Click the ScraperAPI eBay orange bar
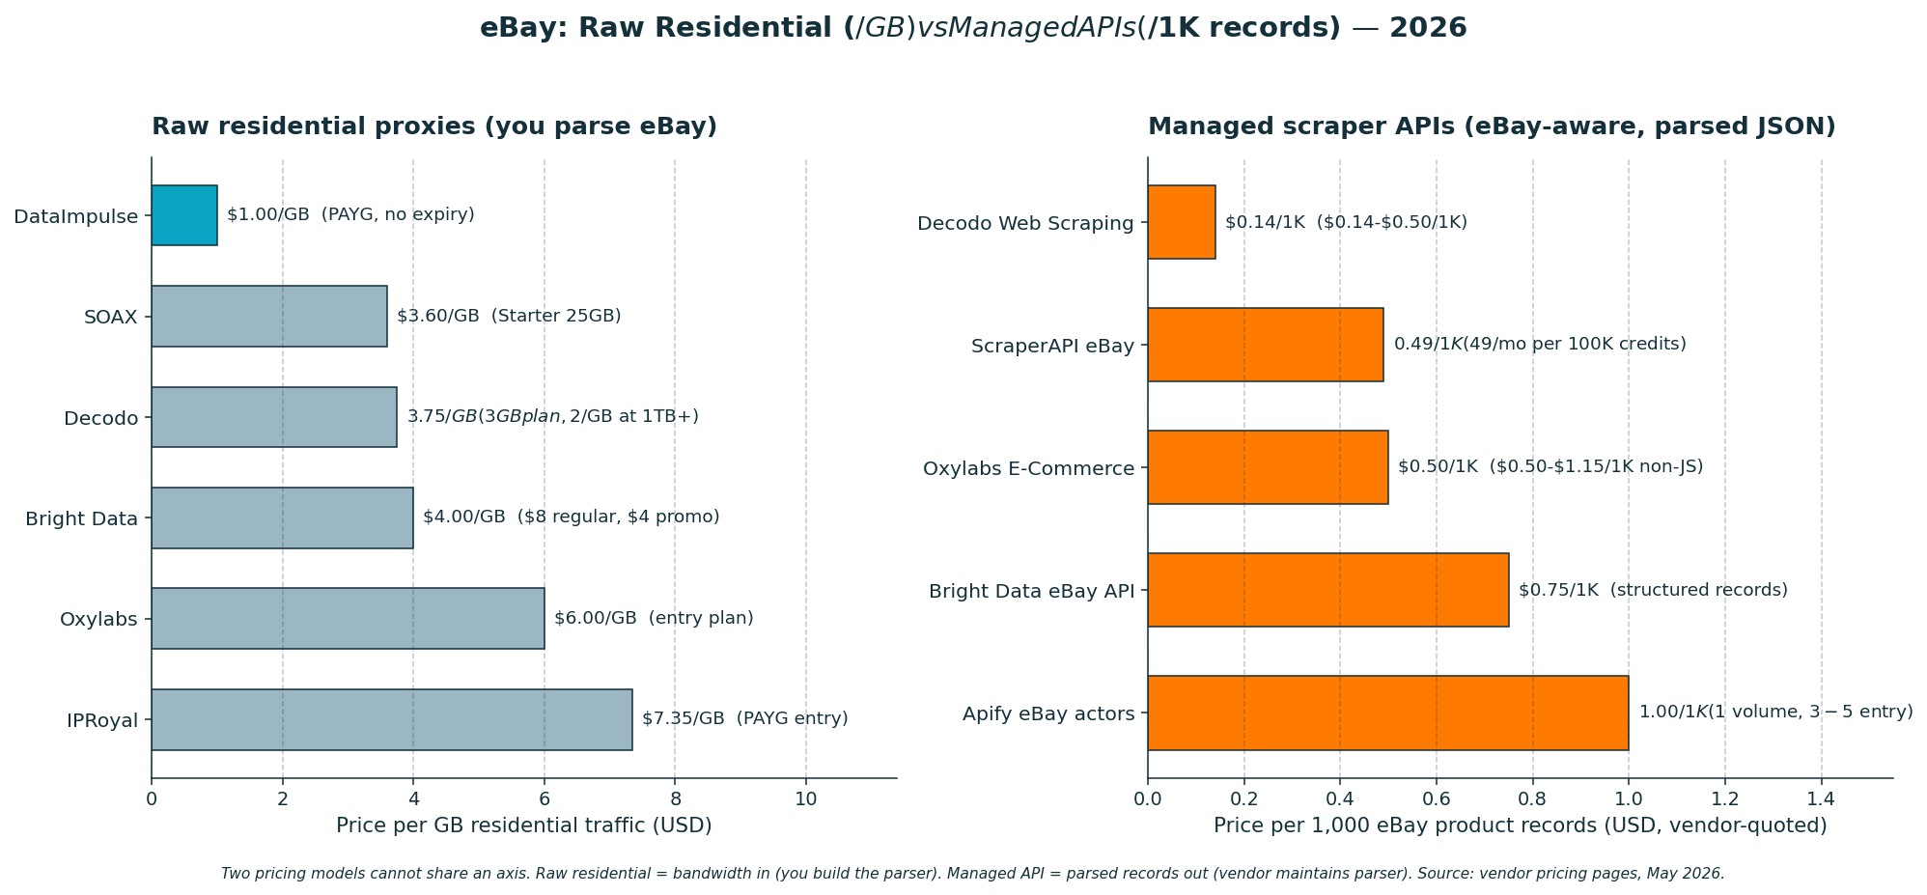 coord(1266,345)
